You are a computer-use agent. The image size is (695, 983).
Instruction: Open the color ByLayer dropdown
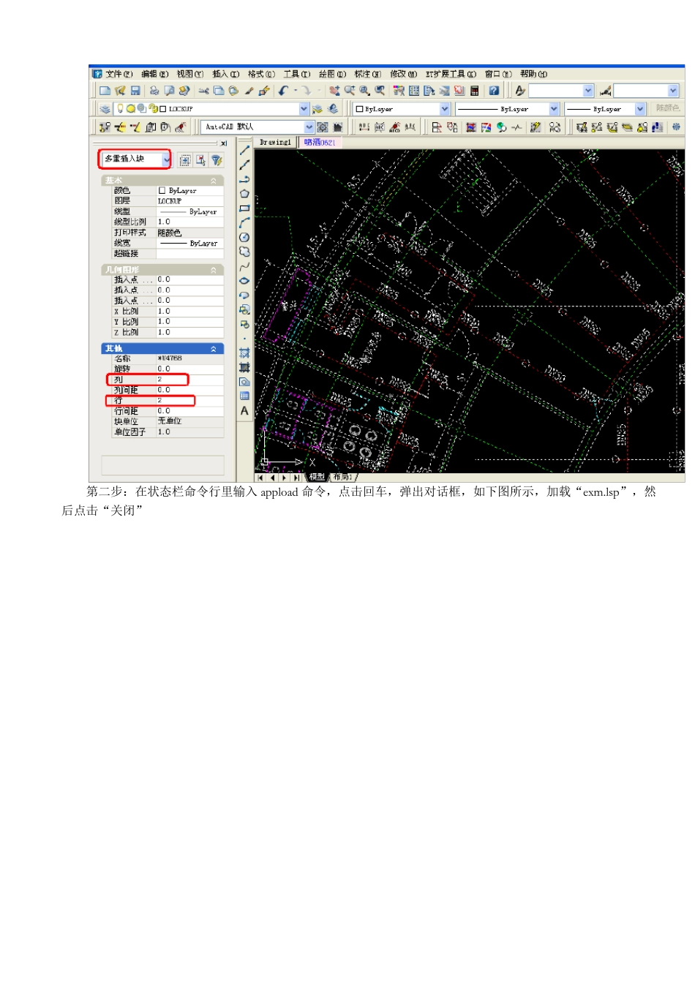click(x=445, y=109)
